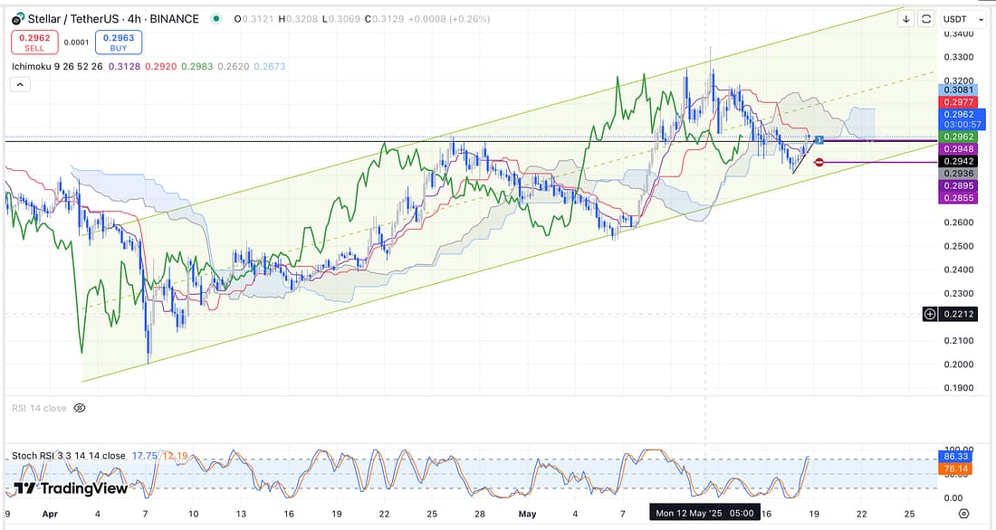This screenshot has width=996, height=530.
Task: Click the red no-entry marker on chart
Action: tap(819, 162)
